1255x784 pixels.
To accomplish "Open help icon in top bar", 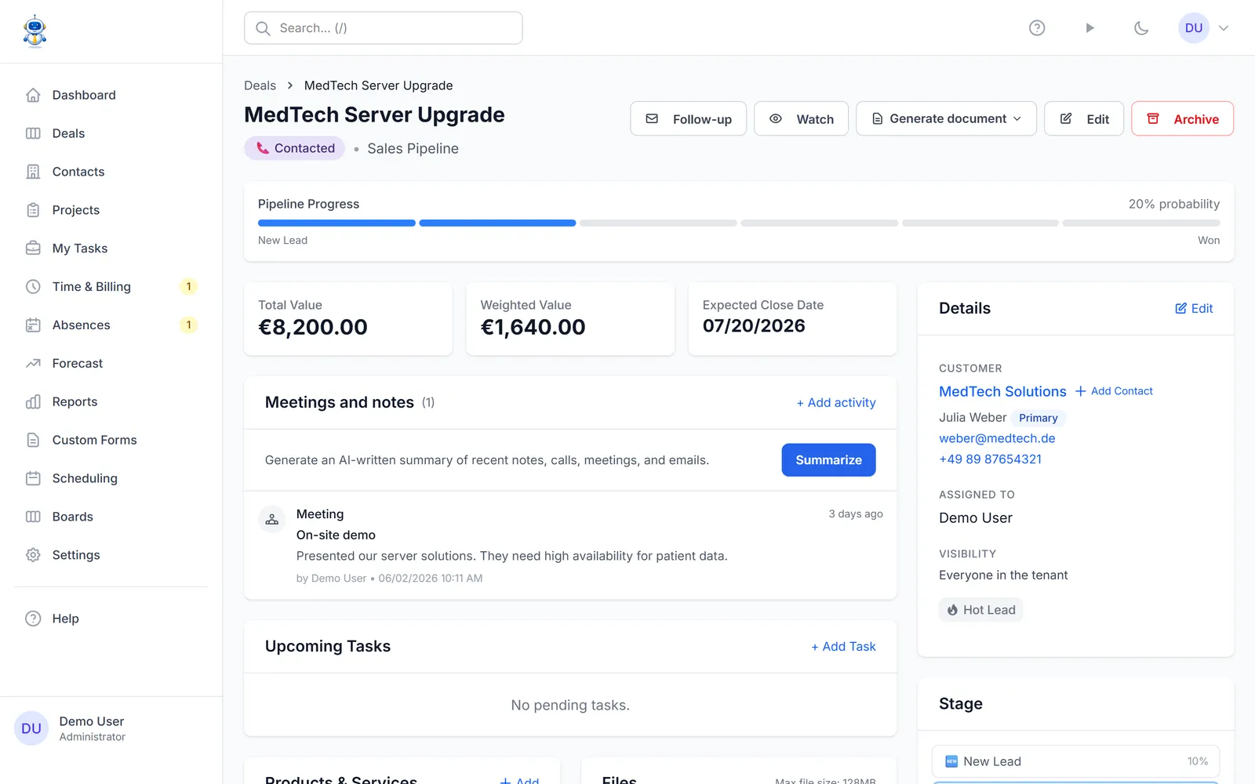I will (x=1037, y=28).
